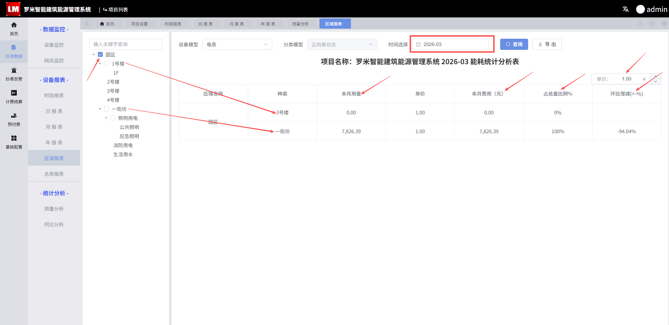Check the 照明用电 checkbox
This screenshot has width=669, height=325.
113,118
